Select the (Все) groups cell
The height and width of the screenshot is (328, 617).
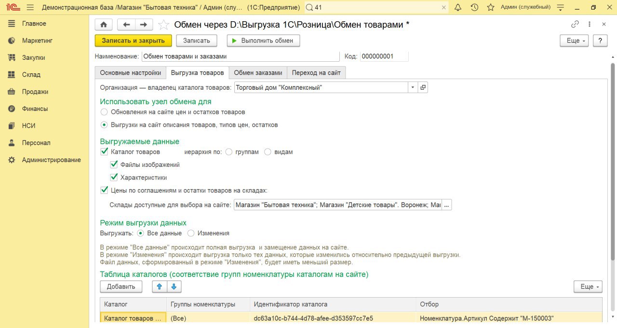(208, 318)
